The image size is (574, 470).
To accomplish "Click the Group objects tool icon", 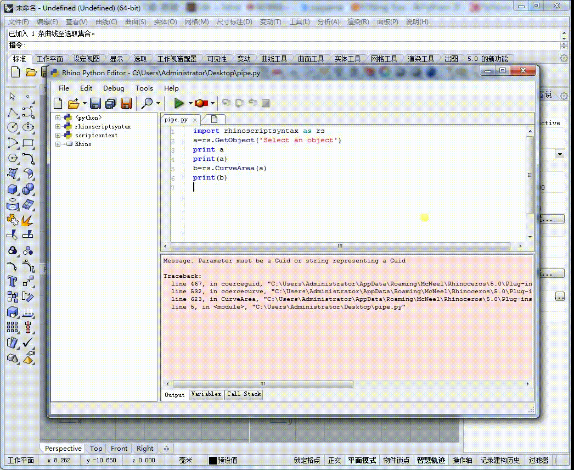I will (13, 250).
